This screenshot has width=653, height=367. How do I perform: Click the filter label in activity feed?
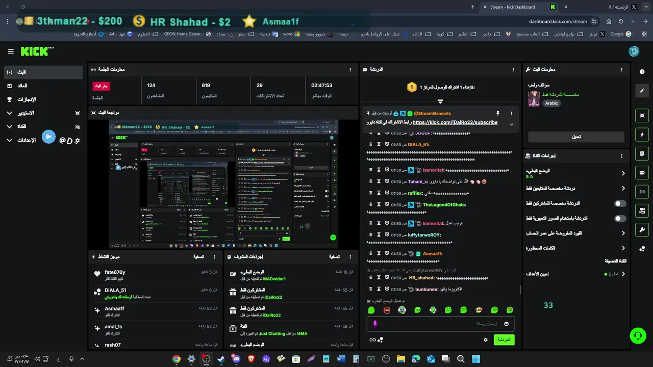point(198,257)
